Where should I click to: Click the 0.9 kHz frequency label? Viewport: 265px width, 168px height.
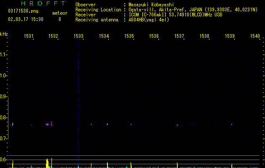[x=3, y=97]
